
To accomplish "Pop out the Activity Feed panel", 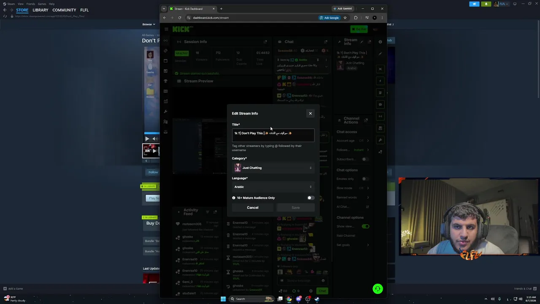I will (x=215, y=212).
